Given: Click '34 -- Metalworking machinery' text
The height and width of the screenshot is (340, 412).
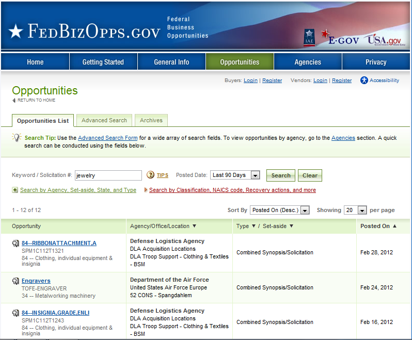Looking at the screenshot, I should coord(58,296).
